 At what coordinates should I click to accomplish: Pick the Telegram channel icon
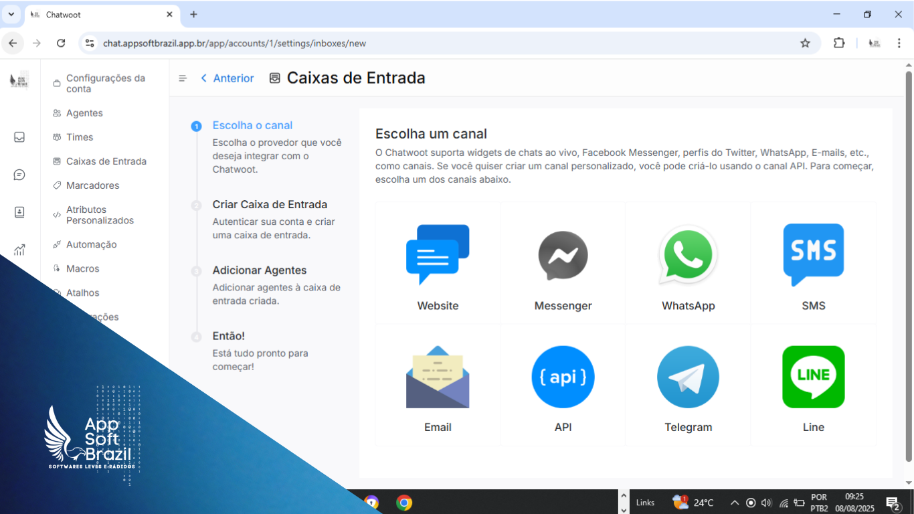pos(688,377)
